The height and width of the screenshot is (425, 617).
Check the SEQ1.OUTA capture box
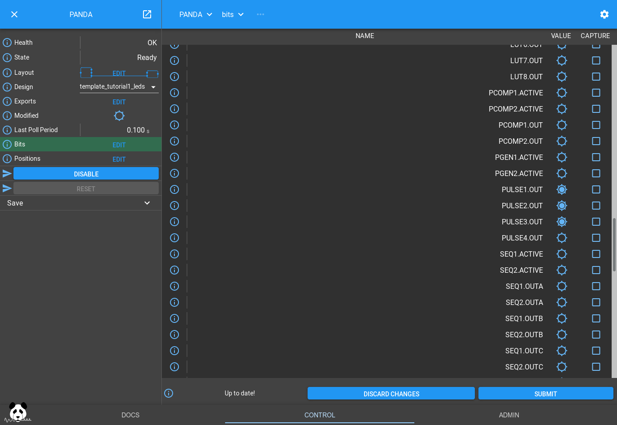(596, 286)
